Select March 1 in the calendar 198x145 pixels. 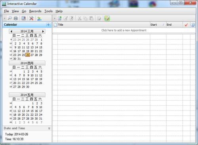point(41,40)
